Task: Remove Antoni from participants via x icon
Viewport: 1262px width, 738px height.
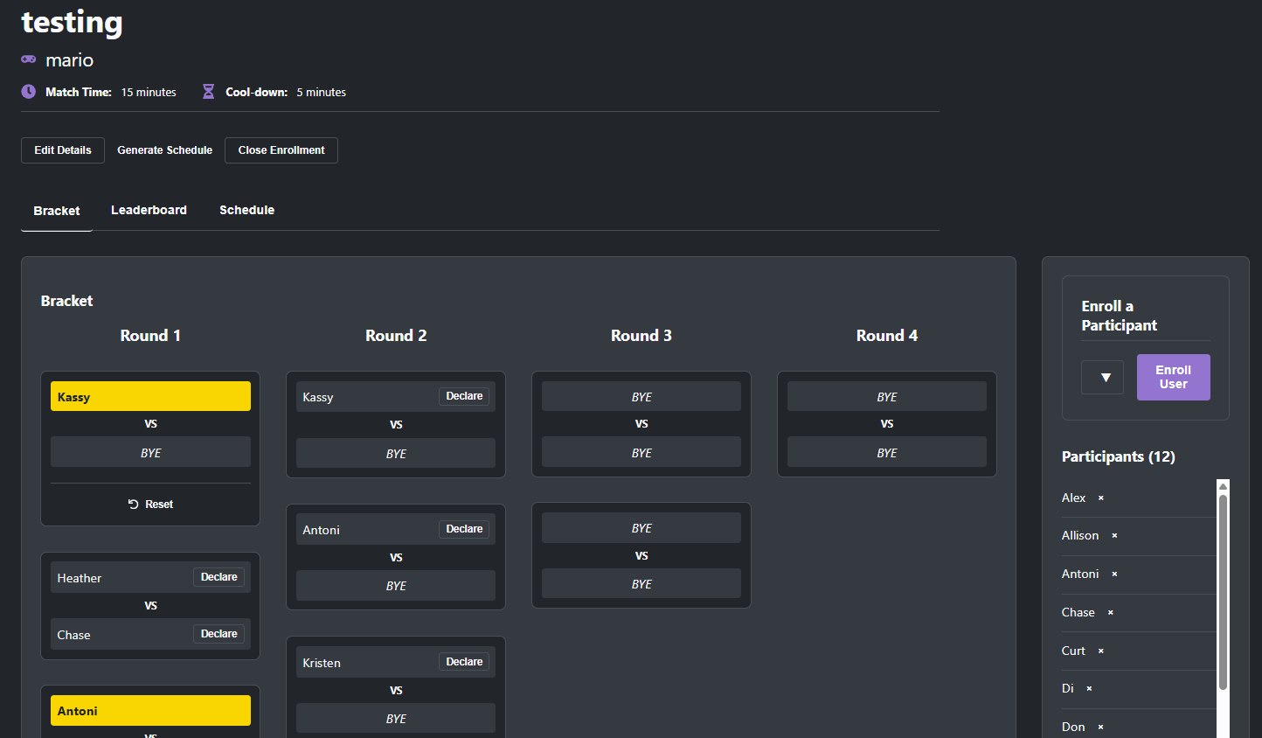Action: (1114, 574)
